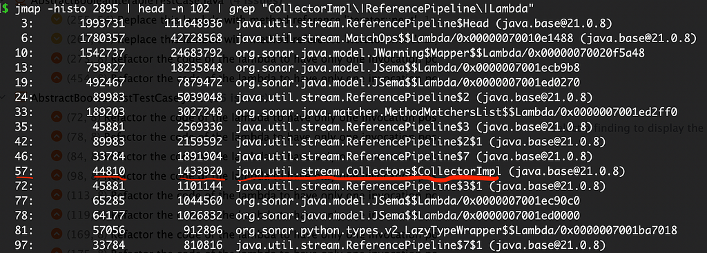Click the underlined row number 57
Image resolution: width=707 pixels, height=253 pixels.
click(23, 171)
